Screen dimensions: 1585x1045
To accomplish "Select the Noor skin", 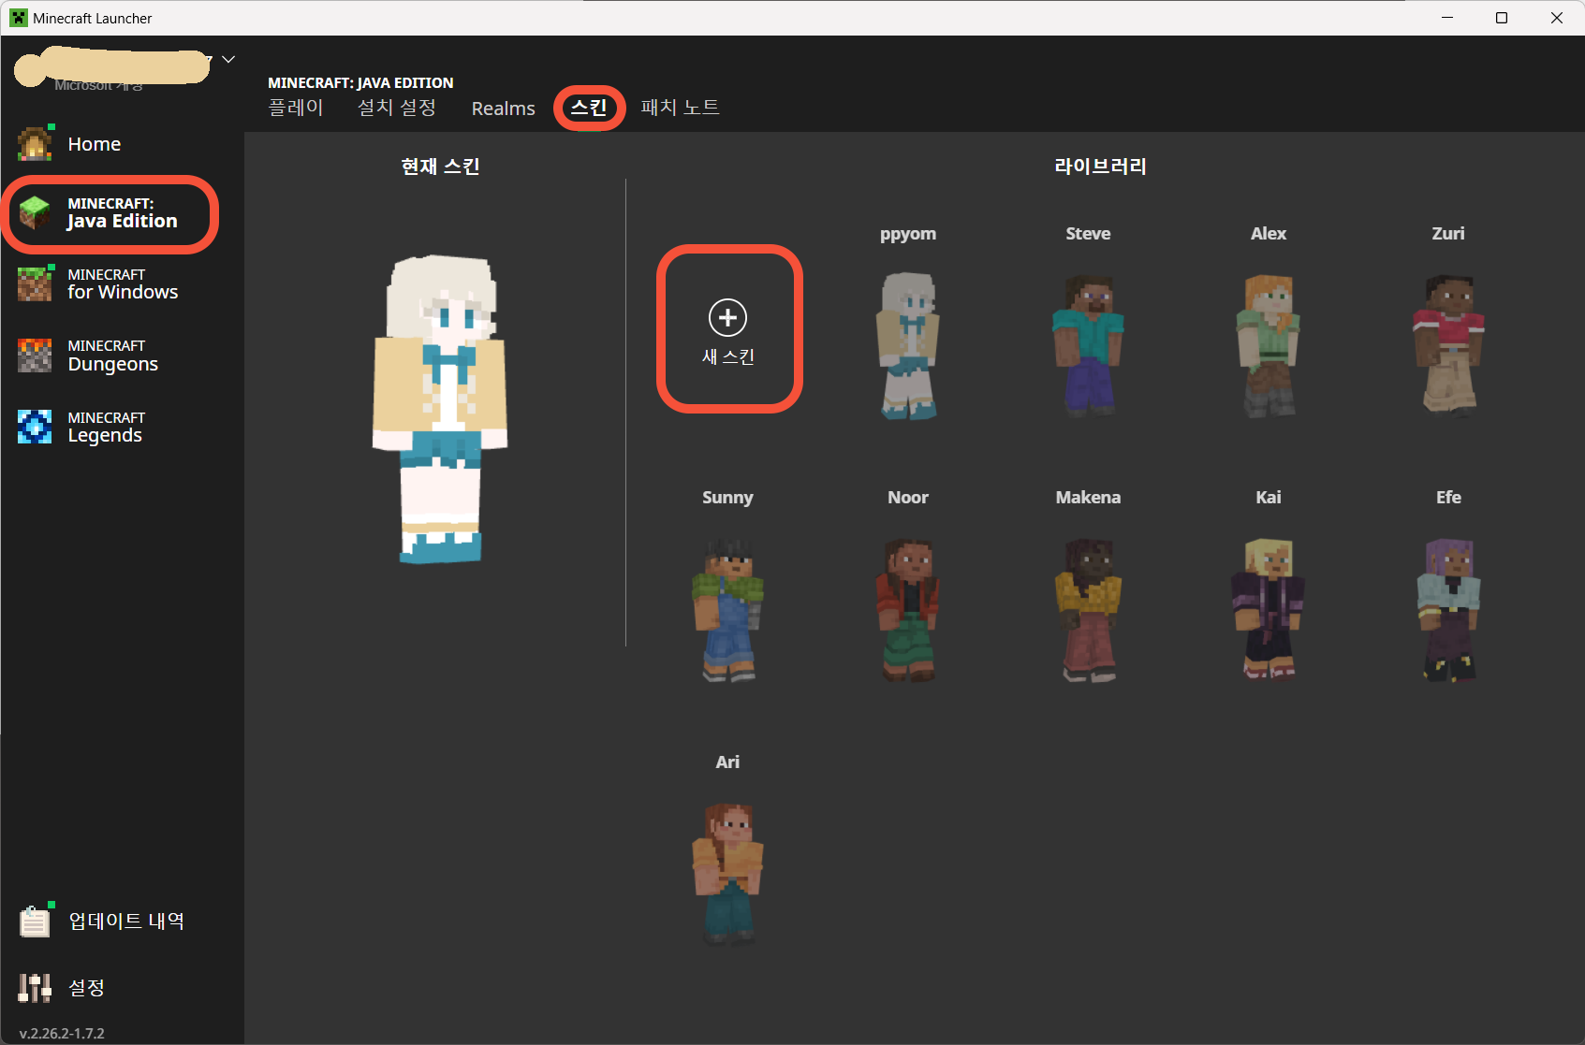I will [x=908, y=609].
